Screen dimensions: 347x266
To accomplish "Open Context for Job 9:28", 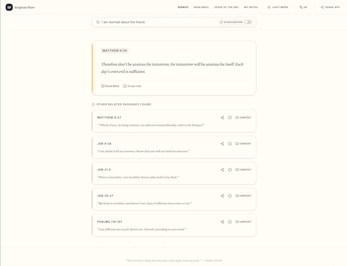I will 243,144.
